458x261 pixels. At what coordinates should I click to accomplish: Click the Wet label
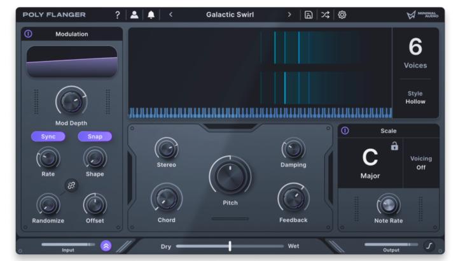(293, 246)
